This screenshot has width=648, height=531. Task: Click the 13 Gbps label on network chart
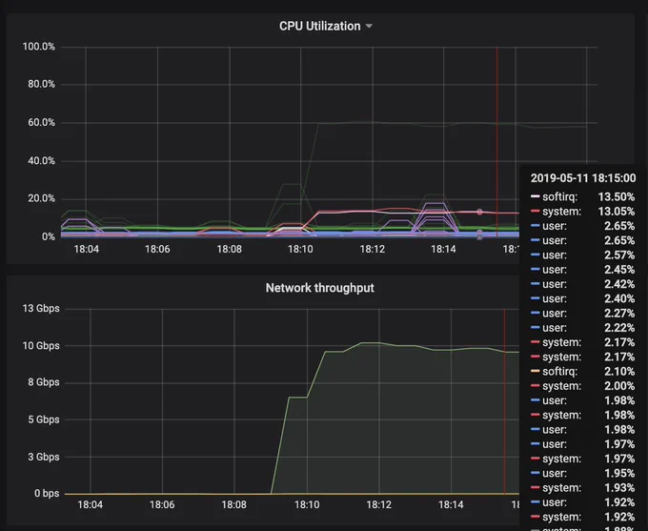point(41,309)
